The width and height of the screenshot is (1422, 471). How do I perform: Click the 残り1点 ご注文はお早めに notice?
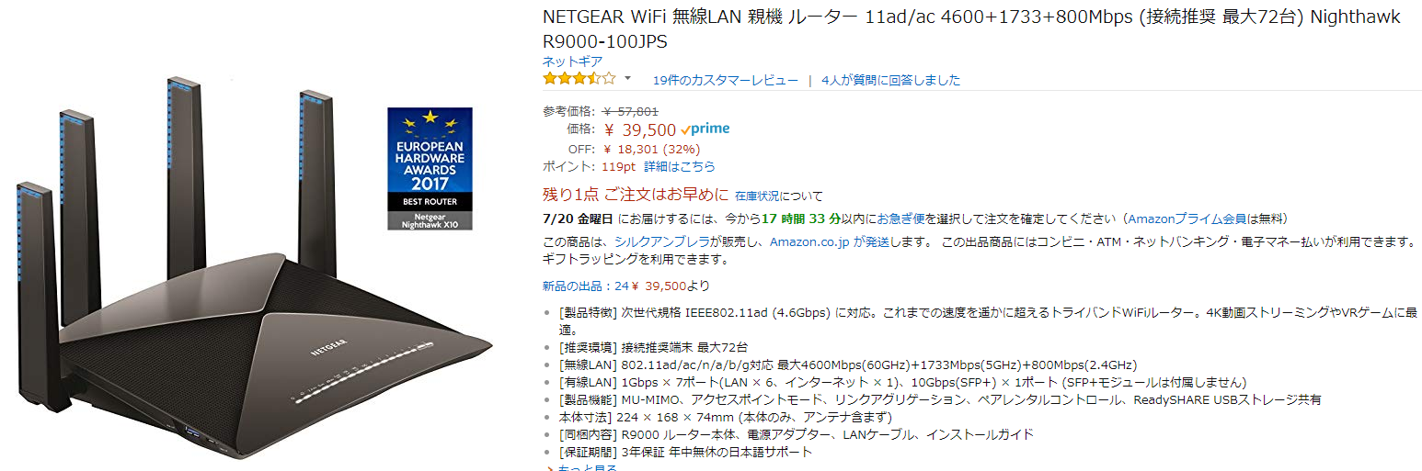[636, 195]
